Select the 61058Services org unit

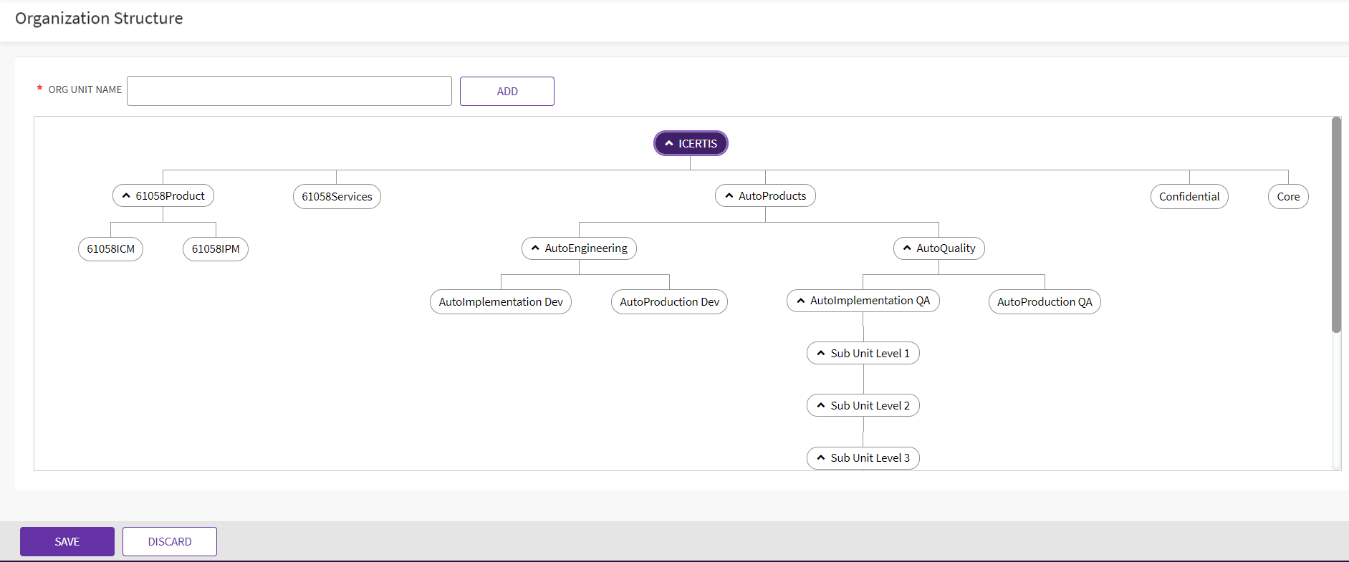pos(337,197)
